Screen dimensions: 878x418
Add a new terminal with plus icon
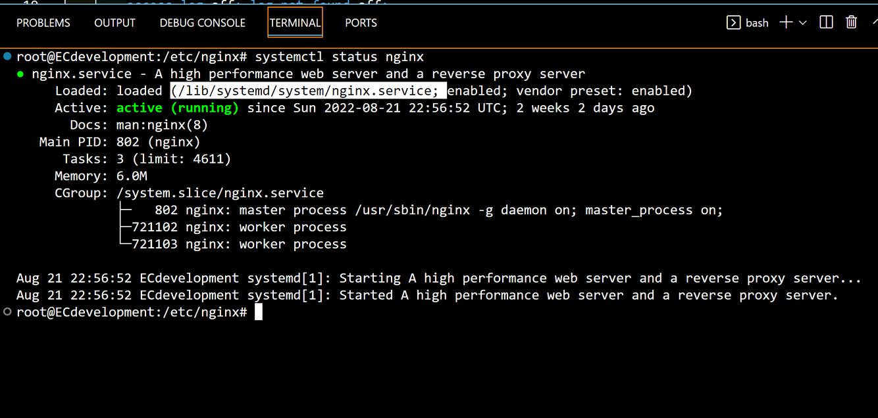pos(786,22)
